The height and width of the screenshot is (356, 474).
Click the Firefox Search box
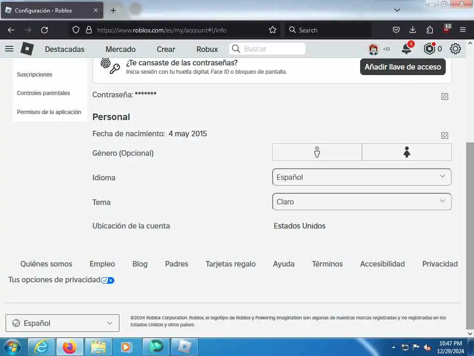[328, 30]
